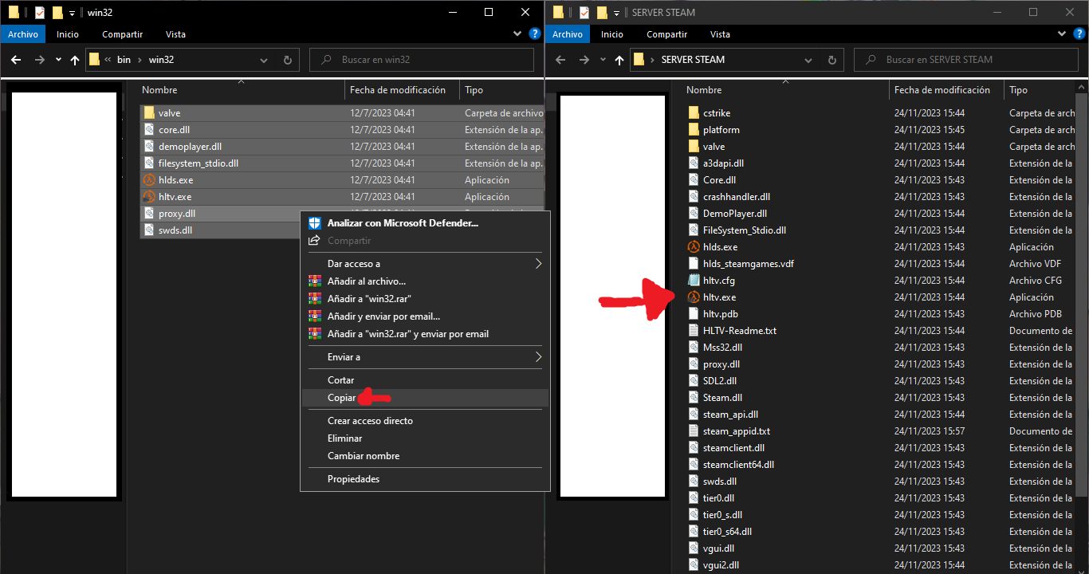Go up one folder from win32
1089x574 pixels.
pos(75,60)
